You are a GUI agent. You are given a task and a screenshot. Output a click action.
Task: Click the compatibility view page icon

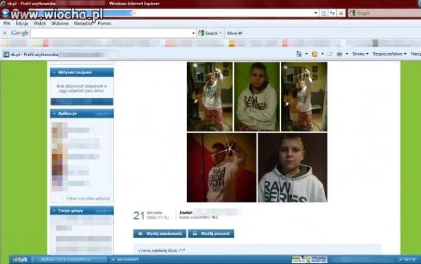click(323, 13)
